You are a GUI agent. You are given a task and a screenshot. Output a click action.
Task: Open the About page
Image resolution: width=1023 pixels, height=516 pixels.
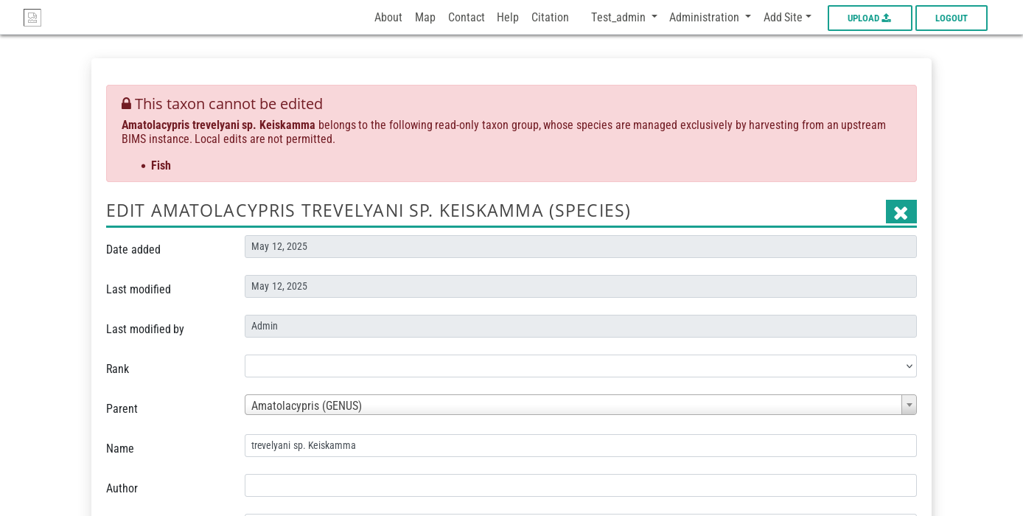pyautogui.click(x=388, y=17)
